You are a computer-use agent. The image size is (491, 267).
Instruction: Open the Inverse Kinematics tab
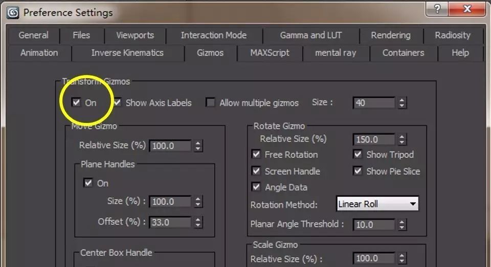tap(127, 53)
